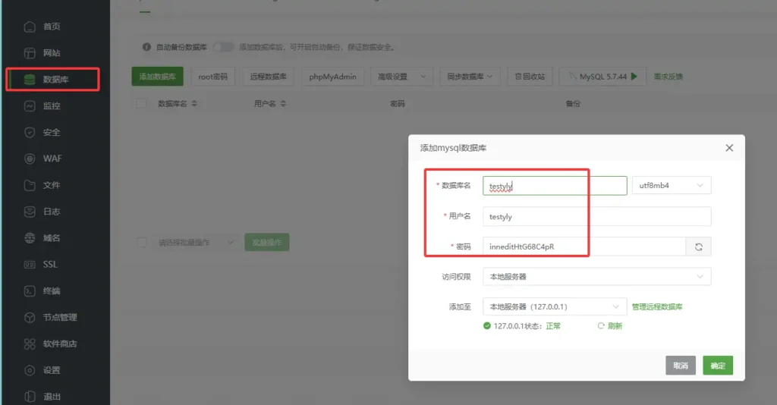
Task: Click the logout icon beside 退出
Action: click(x=30, y=397)
